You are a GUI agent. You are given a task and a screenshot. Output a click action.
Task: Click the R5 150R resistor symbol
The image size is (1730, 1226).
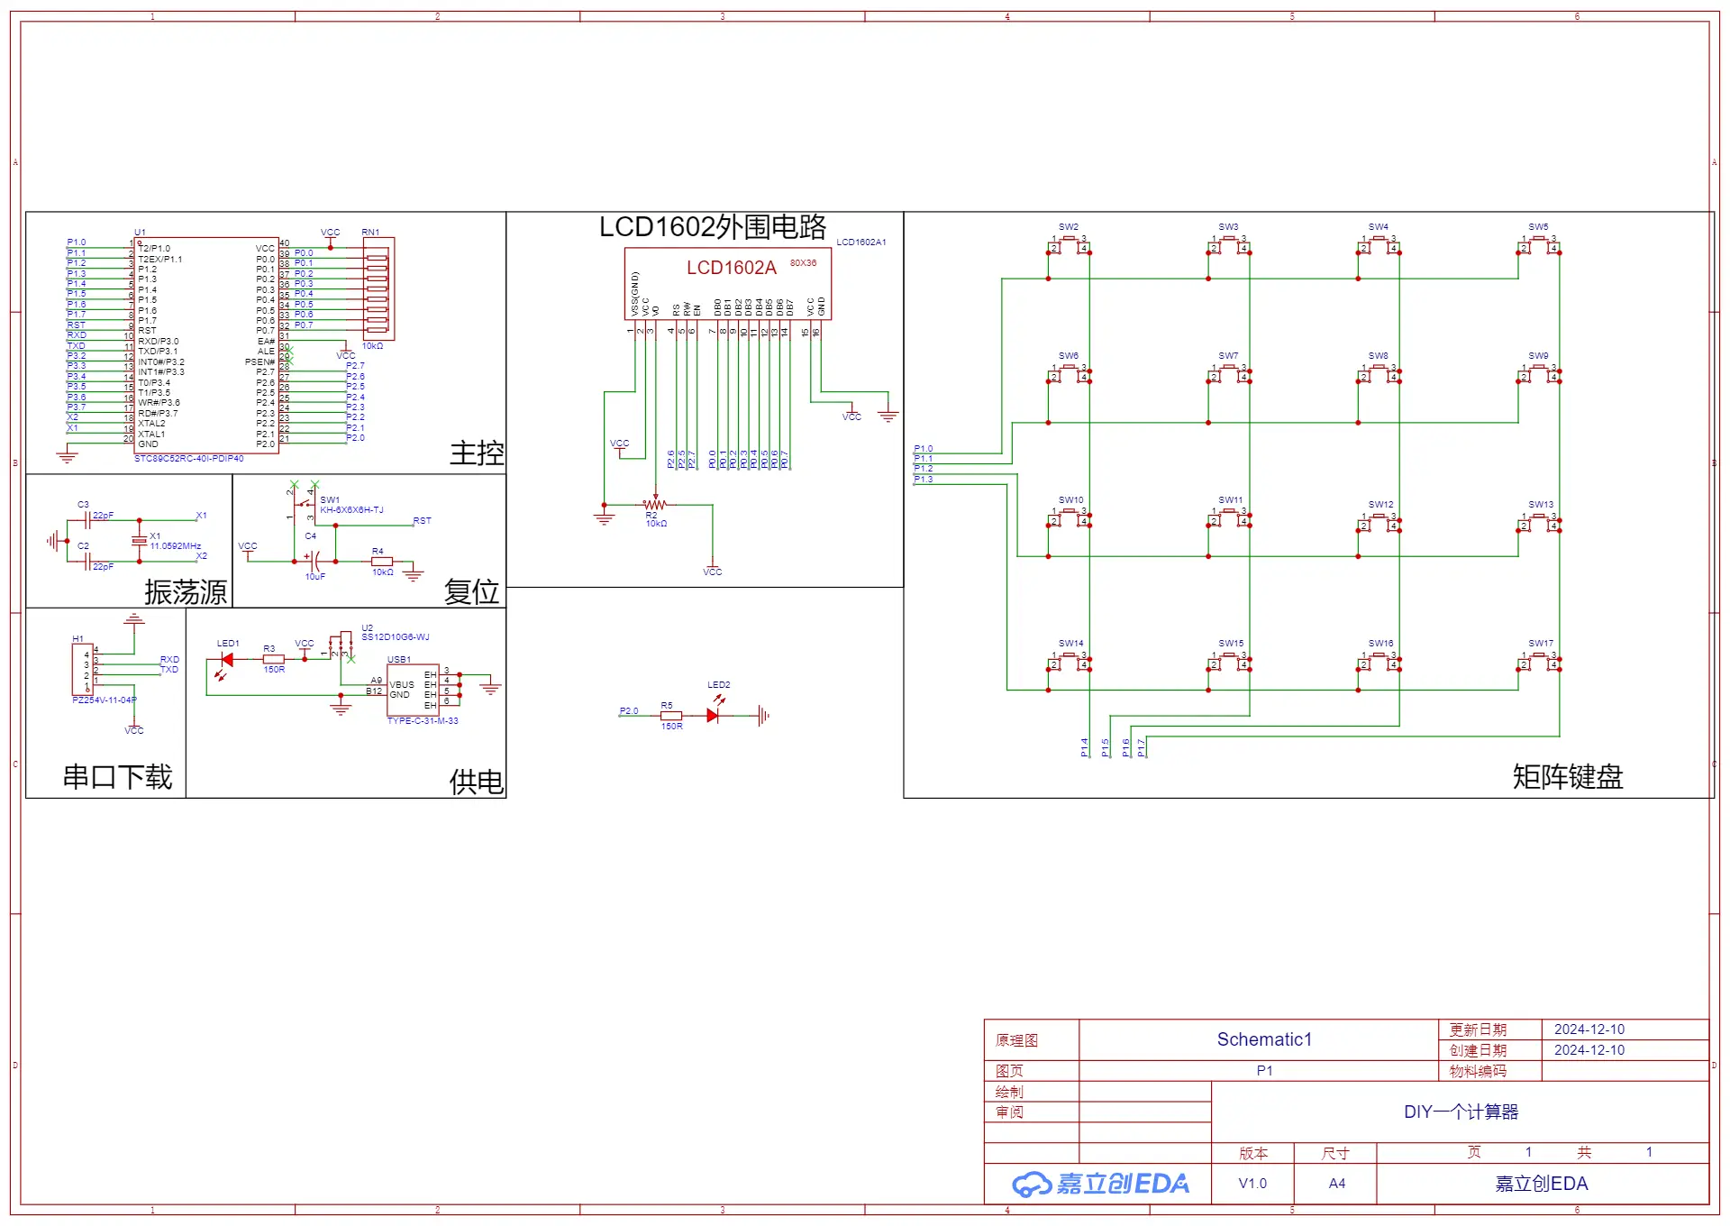671,716
